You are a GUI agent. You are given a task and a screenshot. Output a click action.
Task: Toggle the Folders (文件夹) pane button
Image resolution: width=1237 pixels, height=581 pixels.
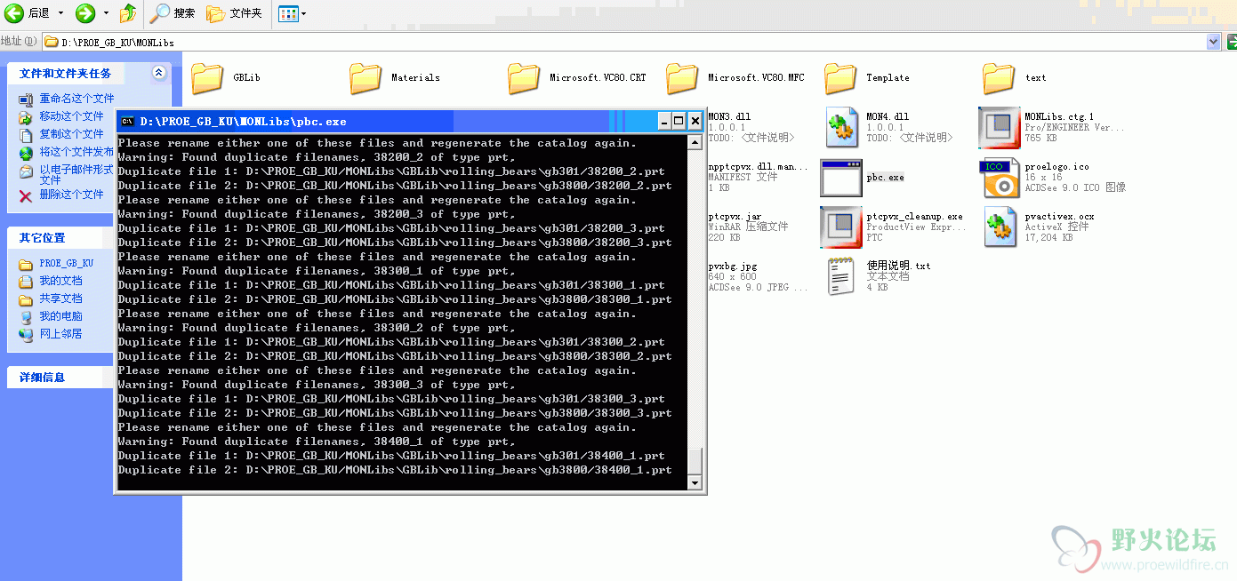coord(234,13)
